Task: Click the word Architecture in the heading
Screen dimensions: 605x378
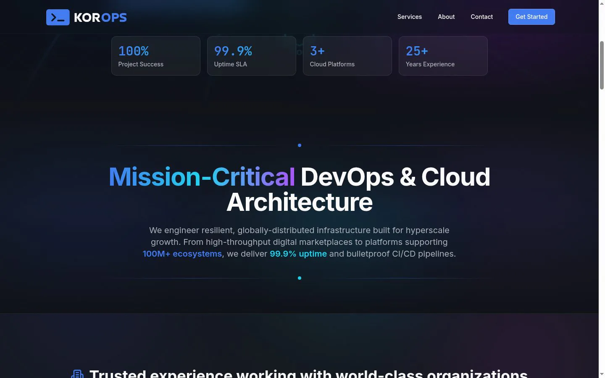Action: pyautogui.click(x=300, y=202)
